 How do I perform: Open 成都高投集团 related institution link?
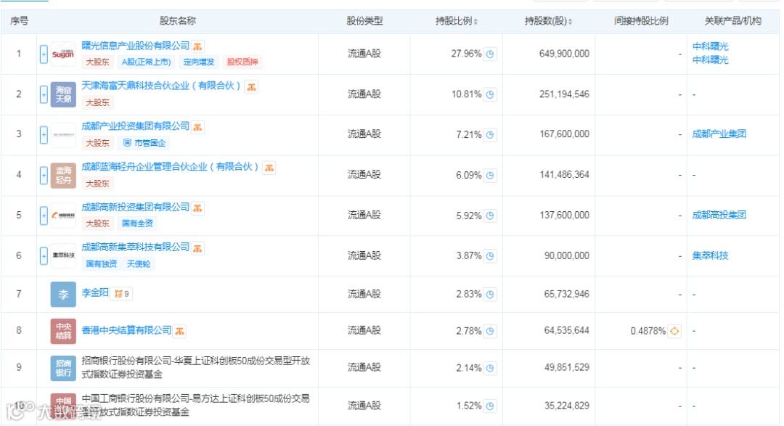tap(719, 215)
